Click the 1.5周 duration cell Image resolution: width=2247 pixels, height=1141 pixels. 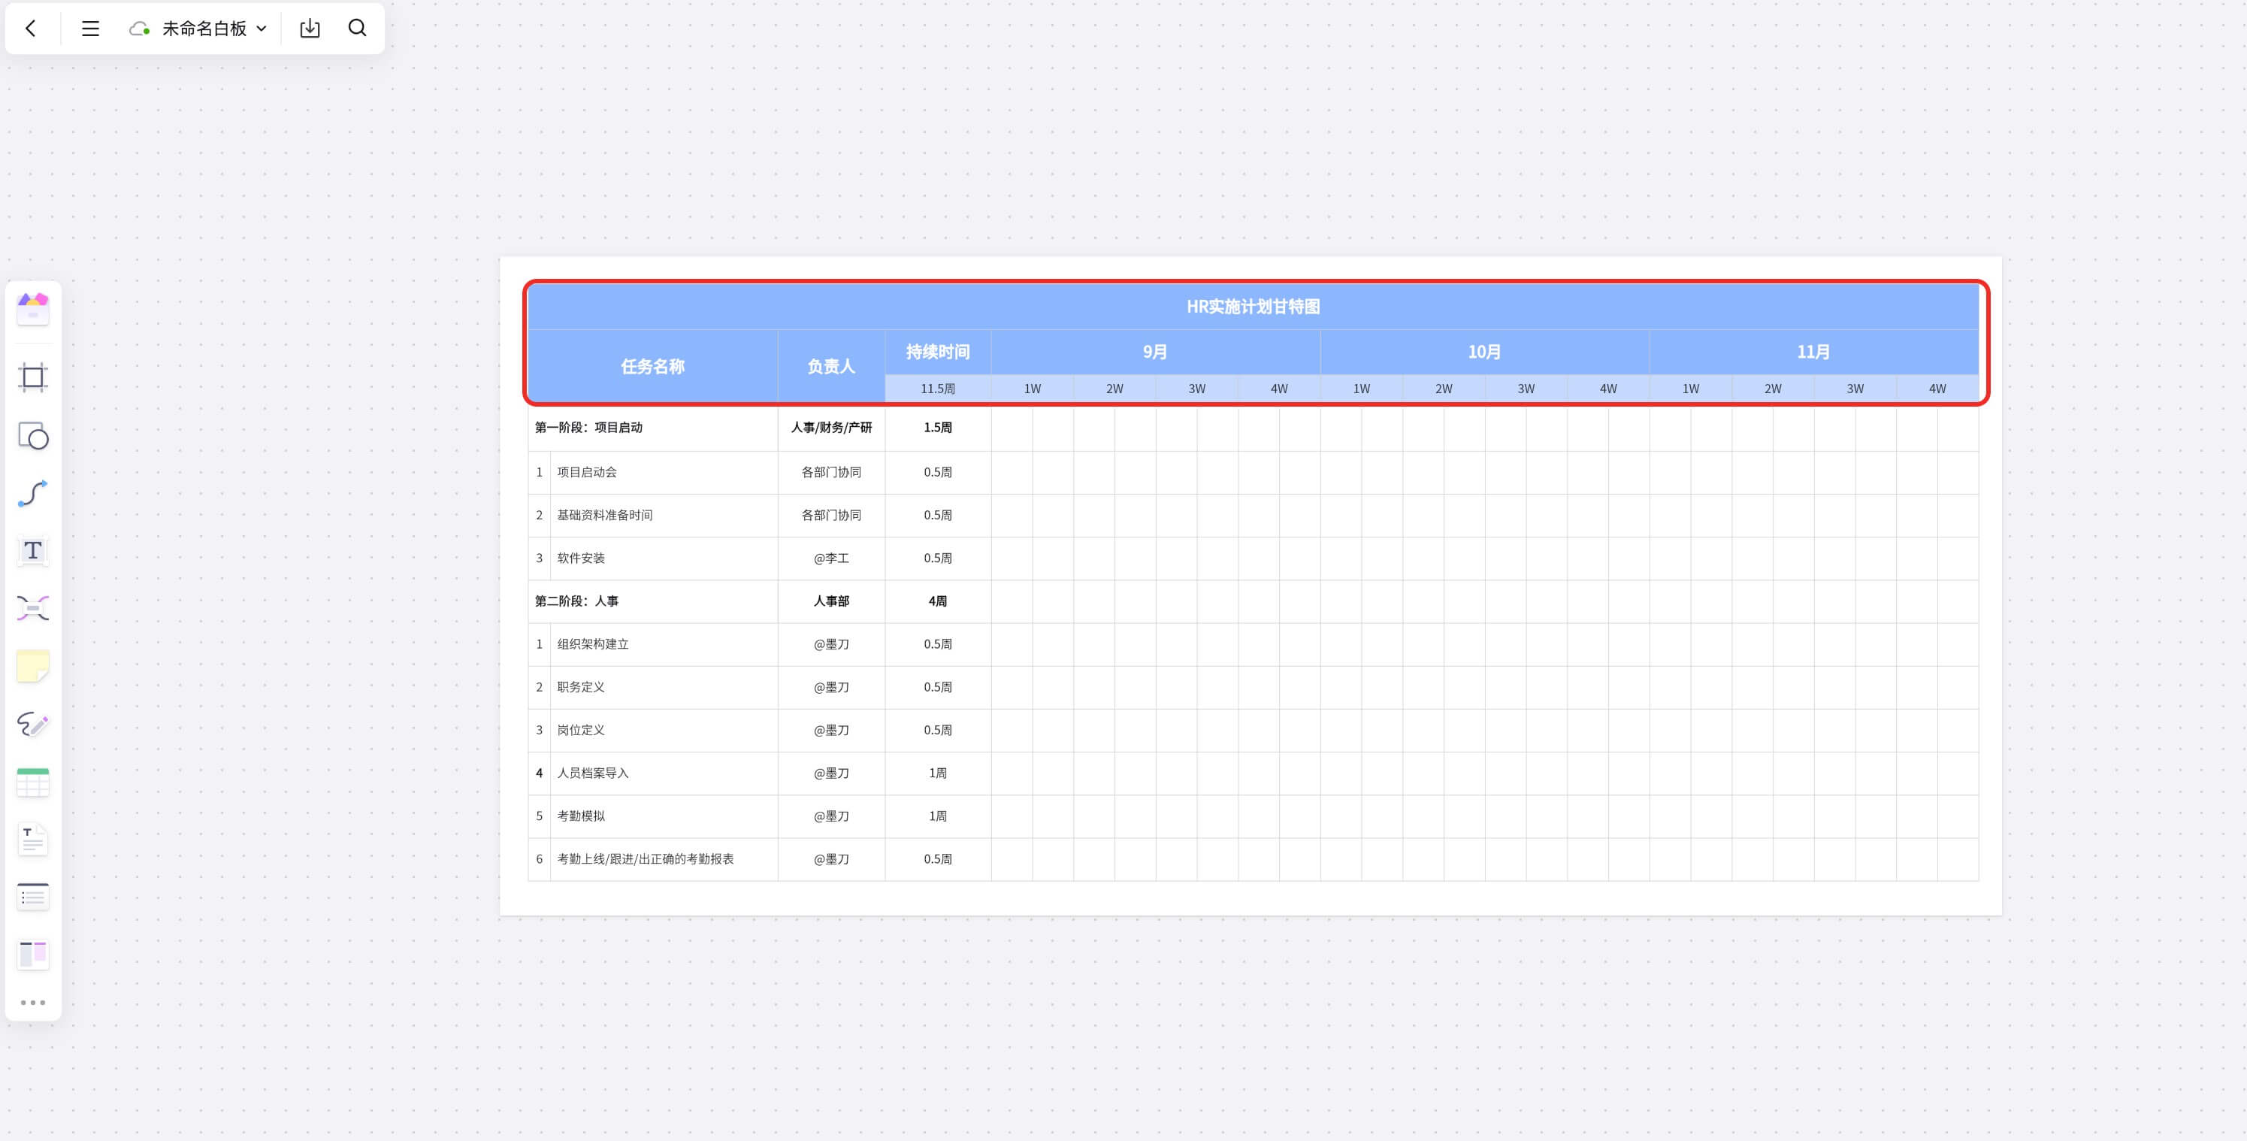tap(938, 428)
